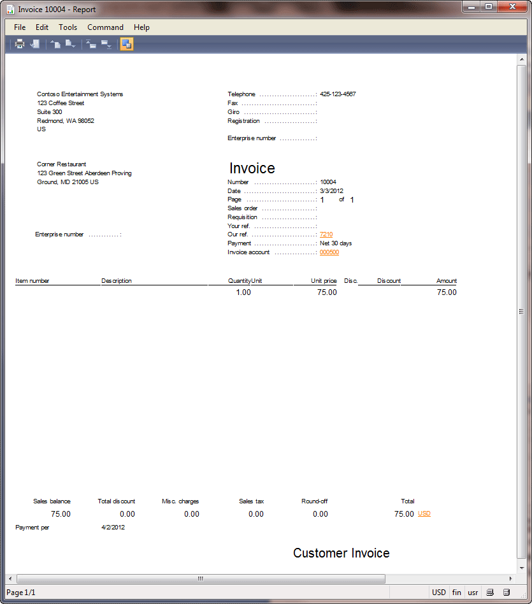532x604 pixels.
Task: Click the first page toolbar icon
Action: tap(91, 44)
